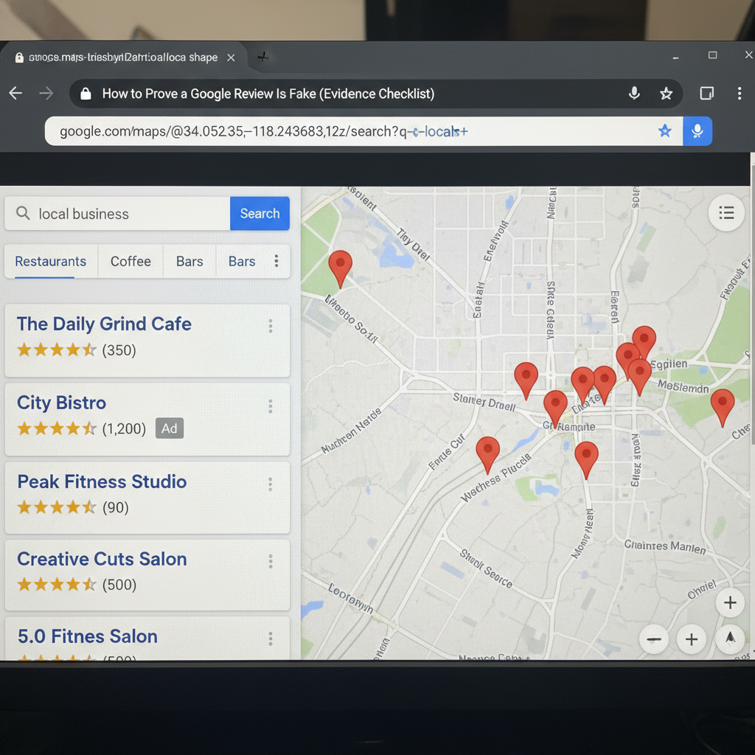Image resolution: width=755 pixels, height=755 pixels.
Task: Click the magnifier icon in the search box
Action: [23, 213]
